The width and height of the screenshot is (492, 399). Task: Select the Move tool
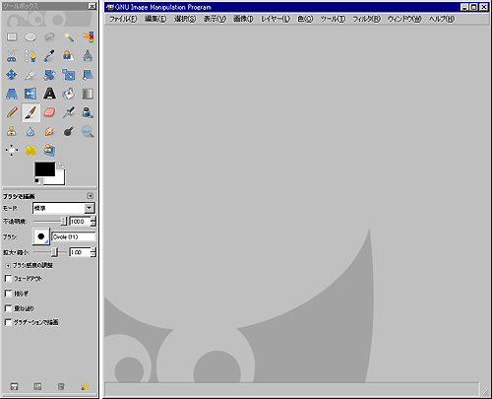[x=12, y=75]
